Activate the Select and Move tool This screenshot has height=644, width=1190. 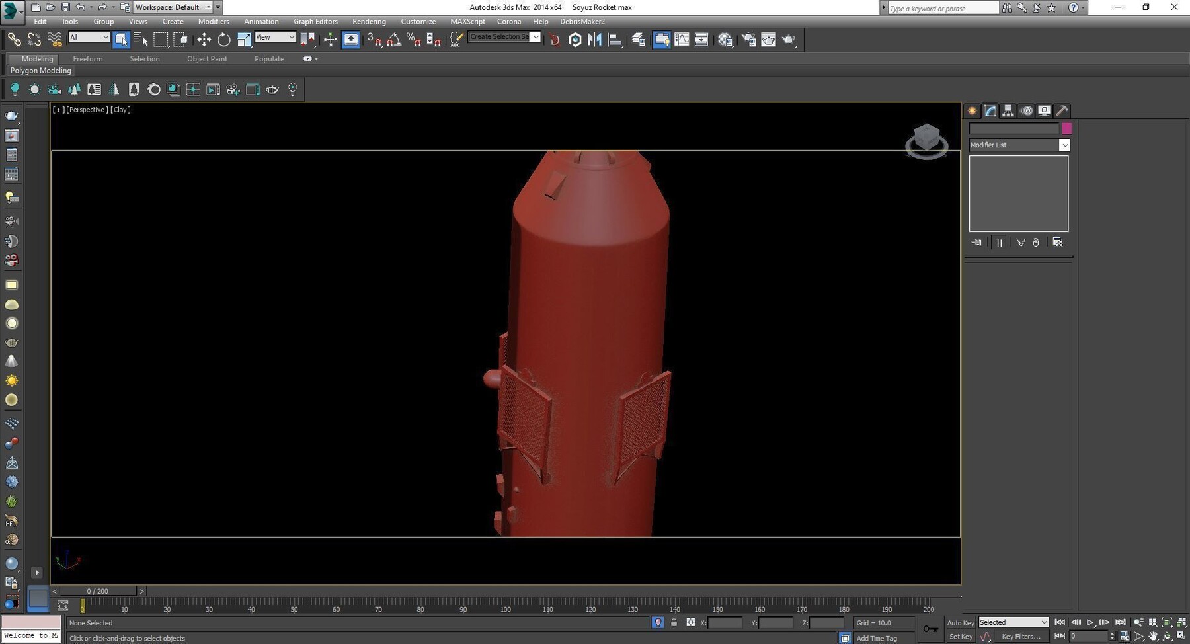pyautogui.click(x=204, y=40)
